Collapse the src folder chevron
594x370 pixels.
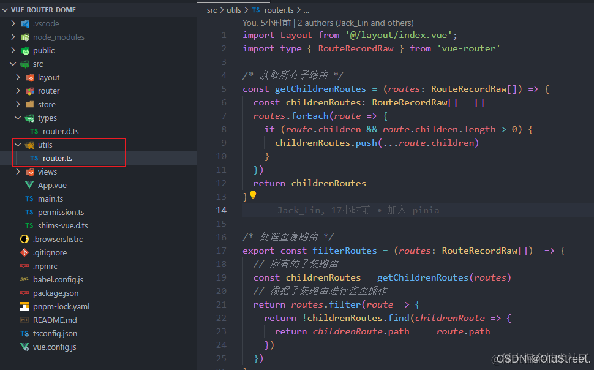coord(13,64)
